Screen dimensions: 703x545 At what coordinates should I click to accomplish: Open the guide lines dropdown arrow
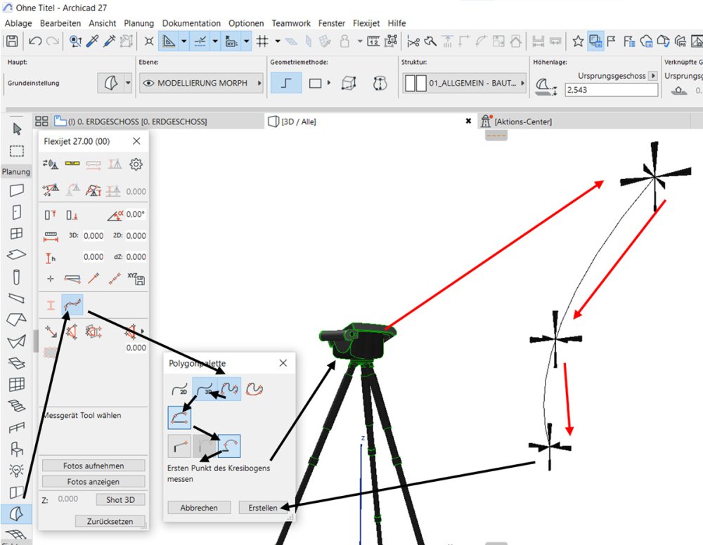(x=215, y=41)
